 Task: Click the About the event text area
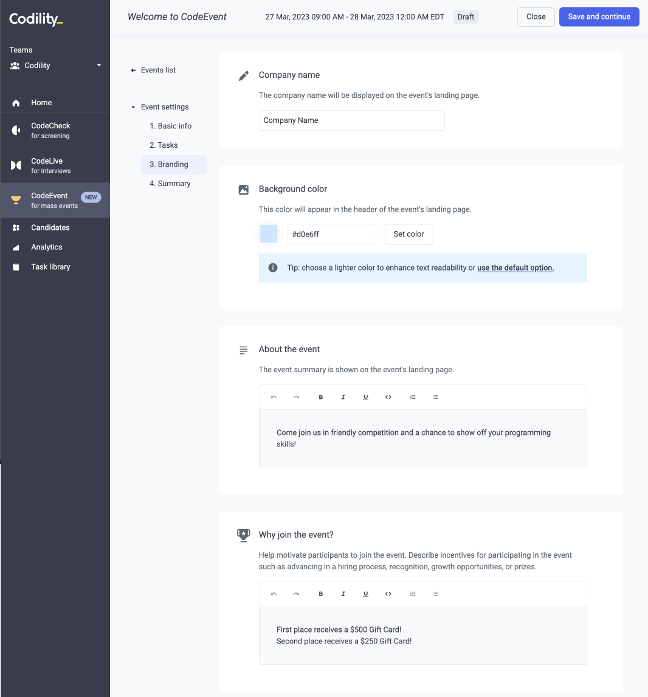[423, 439]
